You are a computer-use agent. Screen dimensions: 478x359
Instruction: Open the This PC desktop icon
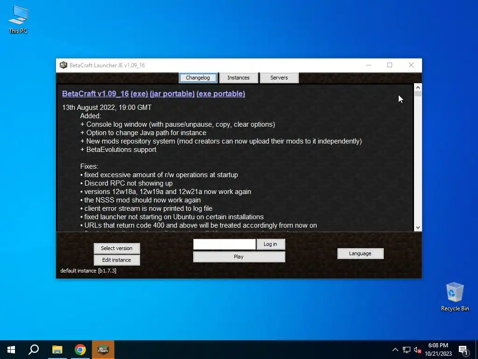click(18, 19)
